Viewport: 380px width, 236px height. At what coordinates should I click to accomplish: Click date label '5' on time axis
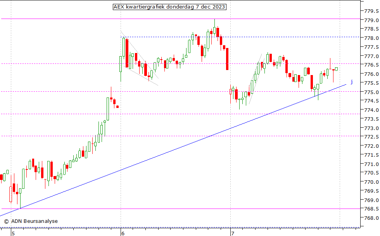13,234
